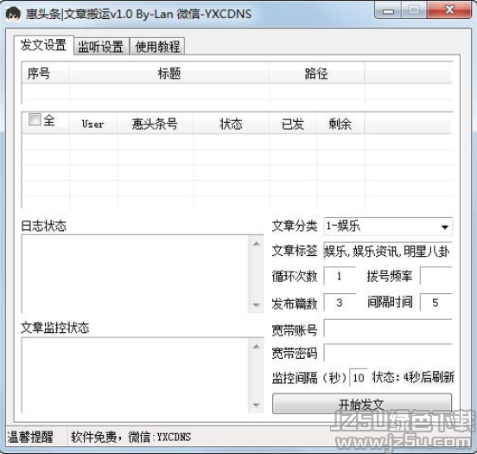Click the 发布篇数 input field
The width and height of the screenshot is (477, 454).
340,303
